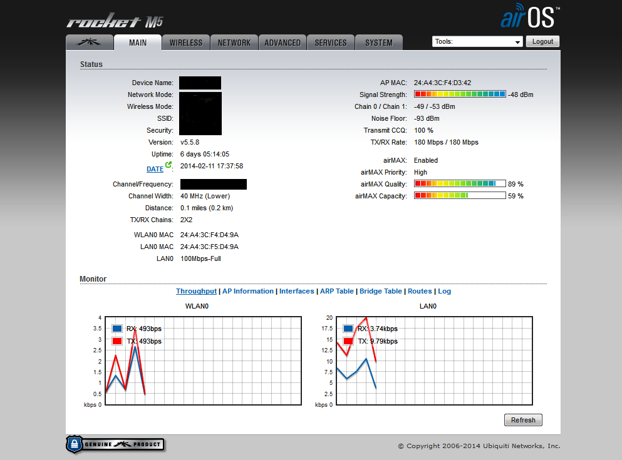Click WLAN0 MAC value 24:A4:3C:F4:D4:9A
The height and width of the screenshot is (460, 622).
(209, 235)
